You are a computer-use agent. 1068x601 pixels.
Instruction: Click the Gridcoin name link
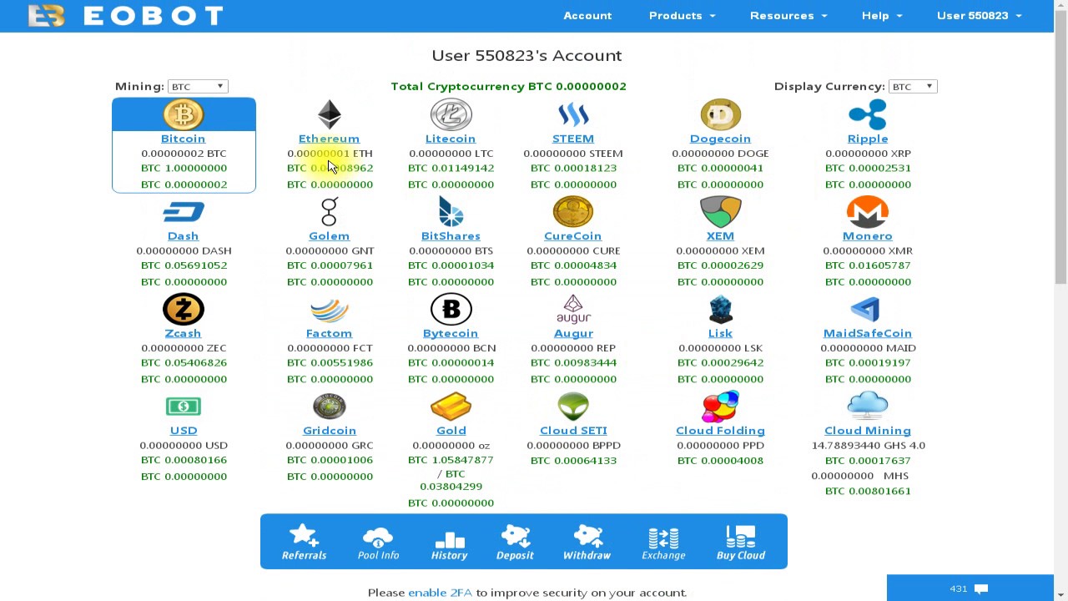click(329, 431)
